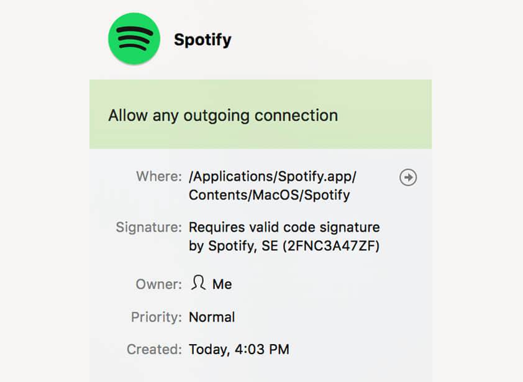This screenshot has width=523, height=382.
Task: Click the Me owner value
Action: click(x=222, y=284)
